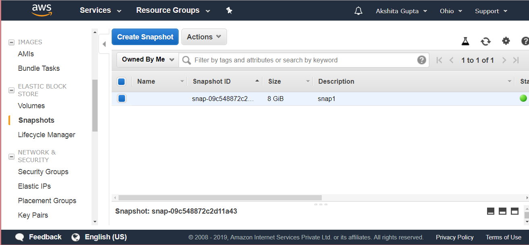The width and height of the screenshot is (529, 245).
Task: Open the Support dropdown menu
Action: [491, 11]
